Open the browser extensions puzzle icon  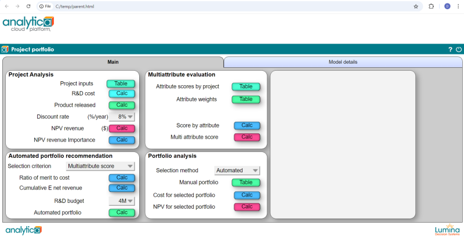click(431, 6)
